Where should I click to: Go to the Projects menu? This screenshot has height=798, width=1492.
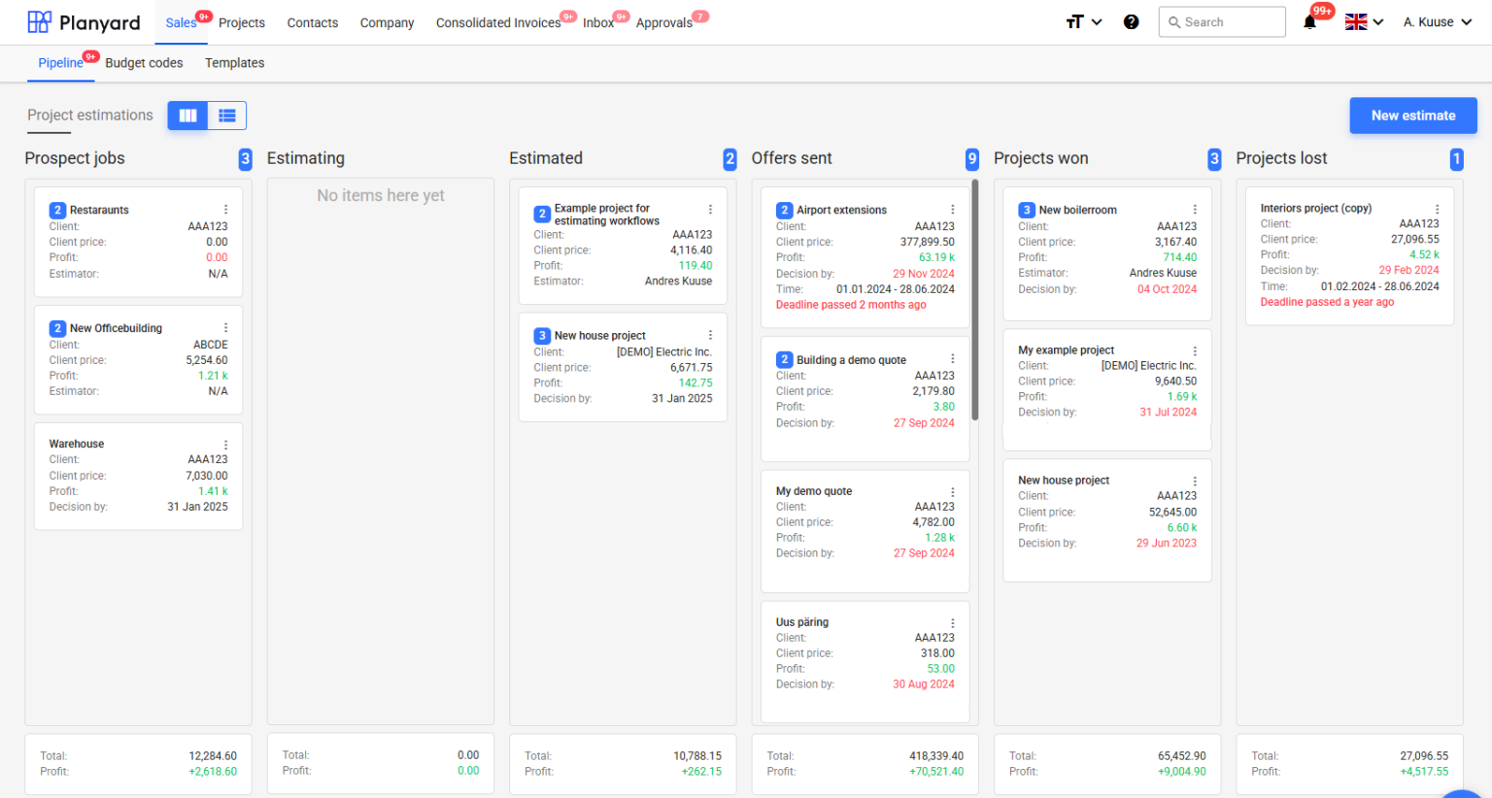coord(242,22)
